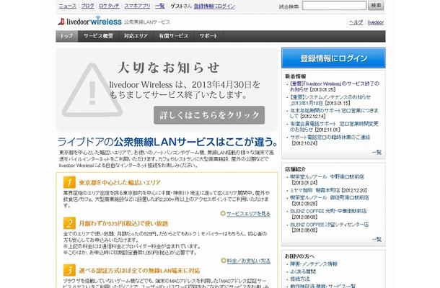Open the 障害・メンテナンス情報 link
This screenshot has height=288, width=440.
[x=314, y=264]
